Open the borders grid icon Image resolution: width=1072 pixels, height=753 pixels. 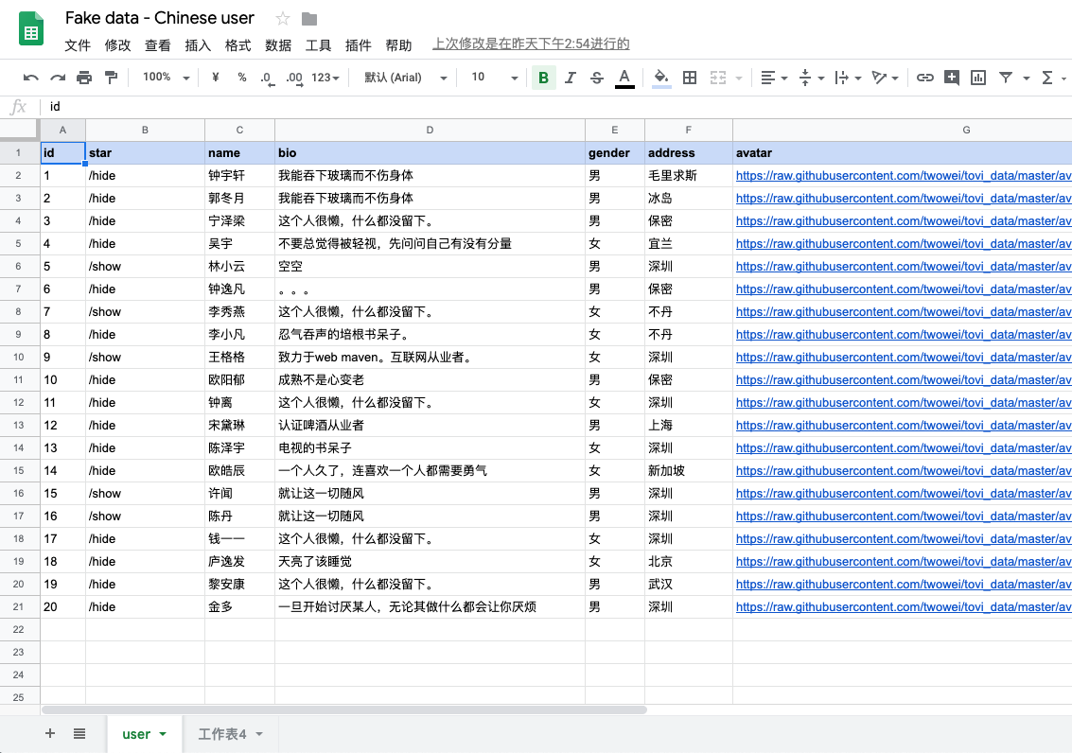pos(690,78)
